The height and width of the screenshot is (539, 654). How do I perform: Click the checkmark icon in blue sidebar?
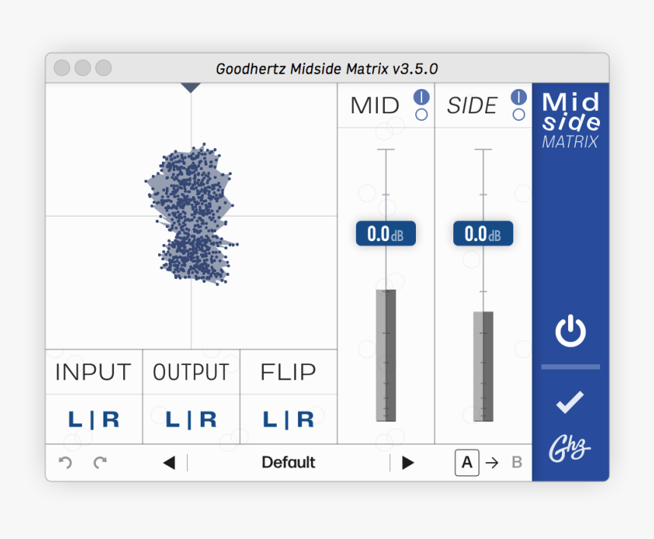[x=570, y=402]
